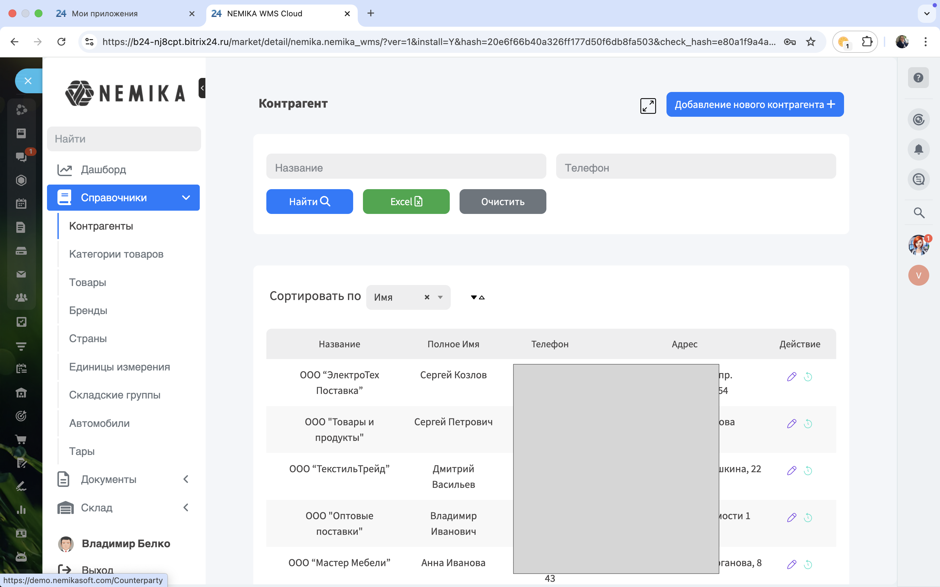Click the Название search input field
The height and width of the screenshot is (587, 940).
coord(406,167)
